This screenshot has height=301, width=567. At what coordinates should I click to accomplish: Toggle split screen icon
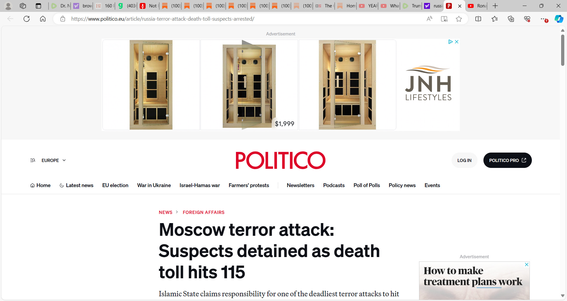click(x=478, y=19)
